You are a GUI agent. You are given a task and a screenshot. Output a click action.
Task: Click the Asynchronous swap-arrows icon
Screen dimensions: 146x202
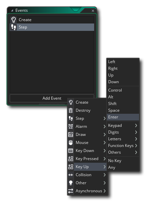point(71,191)
